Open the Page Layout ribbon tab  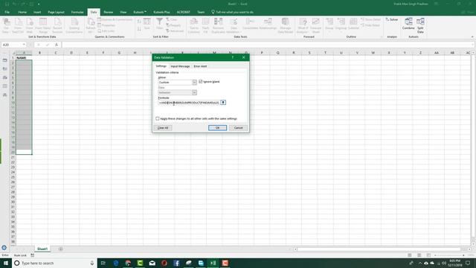click(x=57, y=12)
